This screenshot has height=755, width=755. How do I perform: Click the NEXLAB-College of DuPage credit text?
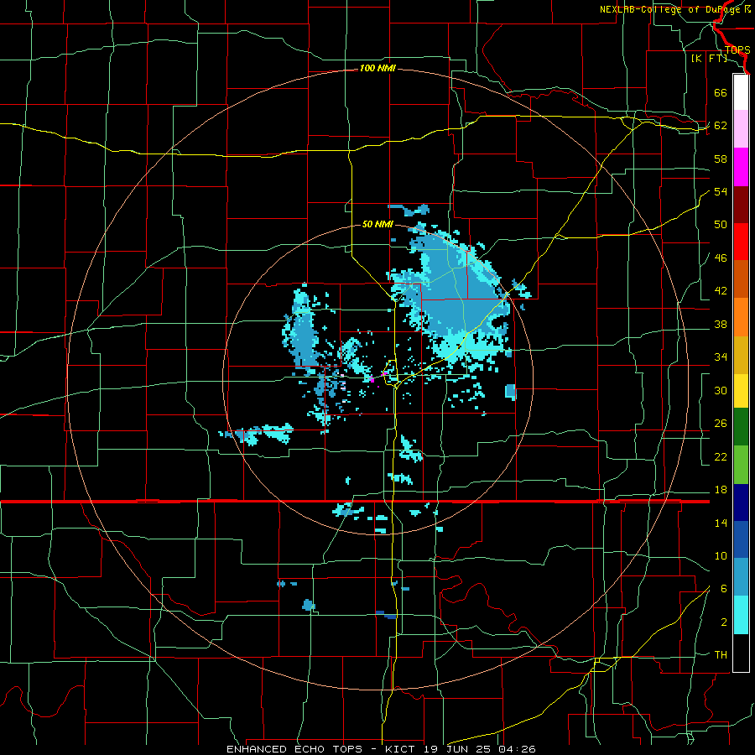[675, 9]
